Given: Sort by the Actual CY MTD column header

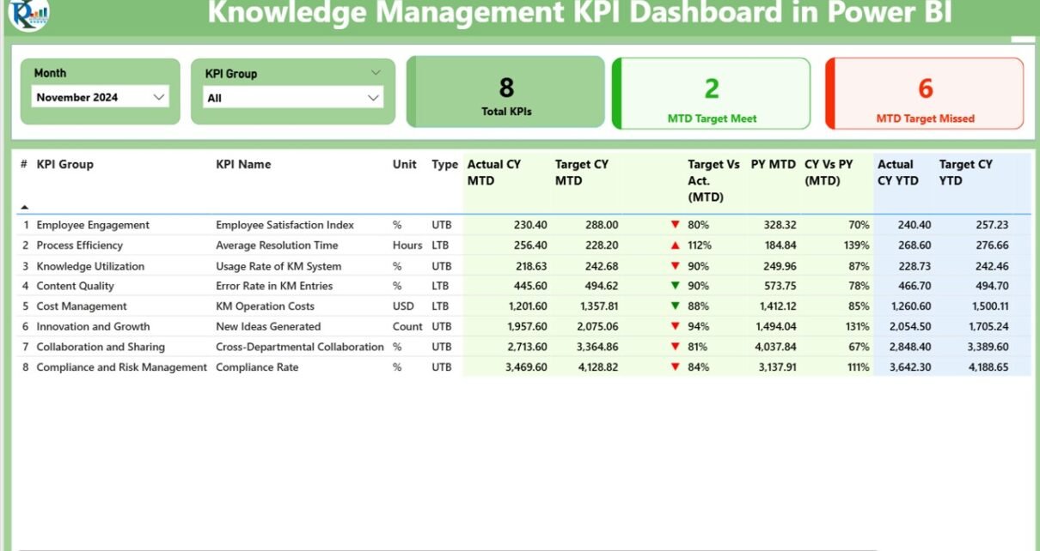Looking at the screenshot, I should [494, 173].
